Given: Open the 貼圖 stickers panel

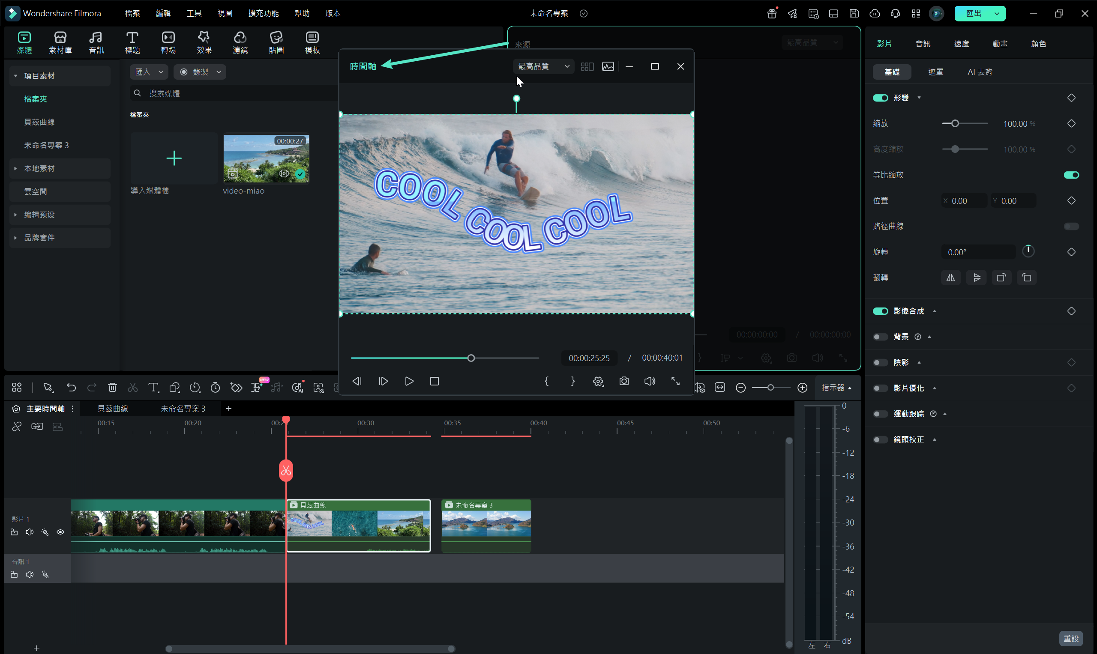Looking at the screenshot, I should click(x=276, y=42).
